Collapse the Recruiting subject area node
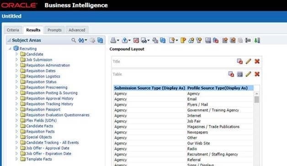Image resolution: width=287 pixels, height=166 pixels. (x=10, y=49)
